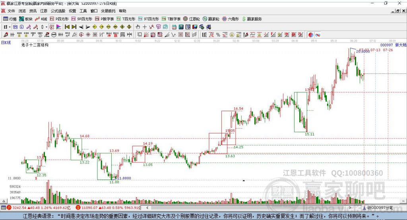Expand the candlestick style dropdown arrow
The image size is (407, 220).
[47, 27]
